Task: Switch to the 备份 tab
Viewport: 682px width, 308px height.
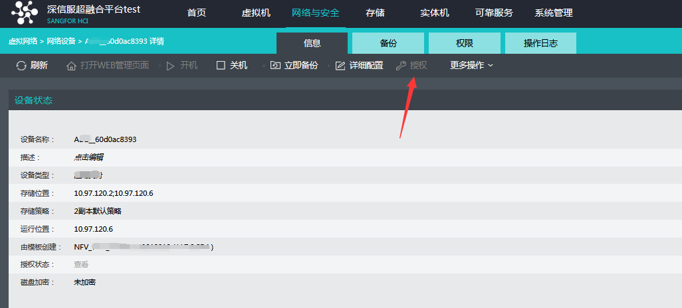Action: [x=388, y=44]
